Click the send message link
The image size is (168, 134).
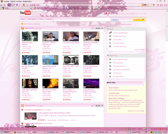(x=139, y=50)
